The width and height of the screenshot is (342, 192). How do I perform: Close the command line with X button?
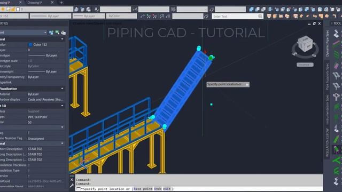click(72, 180)
